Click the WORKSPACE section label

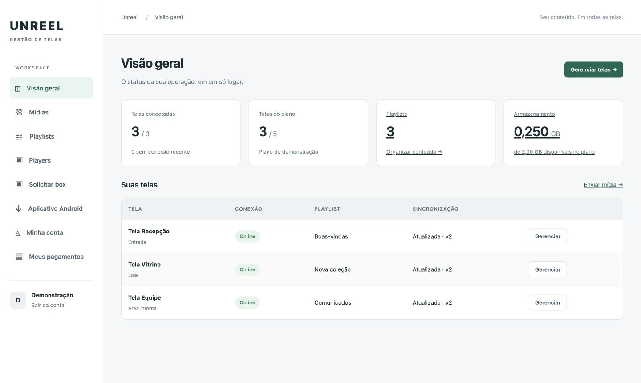point(32,68)
